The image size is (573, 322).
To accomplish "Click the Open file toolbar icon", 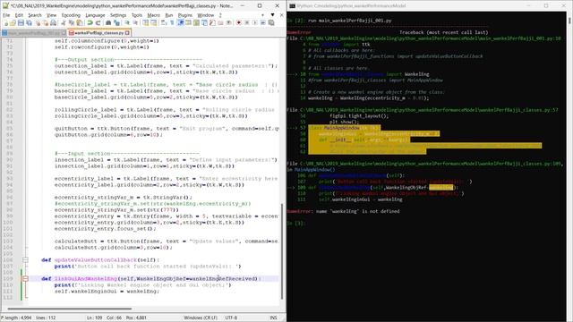I will [x=13, y=22].
